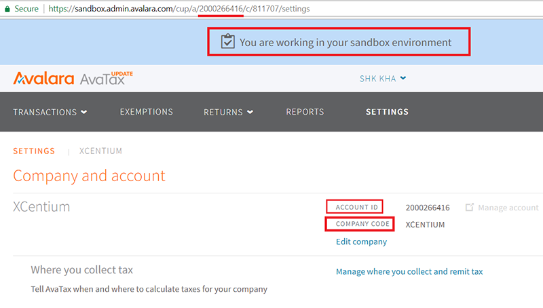Screen dimensions: 543x308
Task: Click the Avalara logo
Action: tap(43, 79)
